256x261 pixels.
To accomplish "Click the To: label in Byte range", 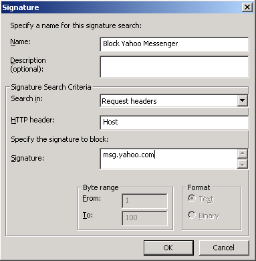I will click(x=88, y=215).
